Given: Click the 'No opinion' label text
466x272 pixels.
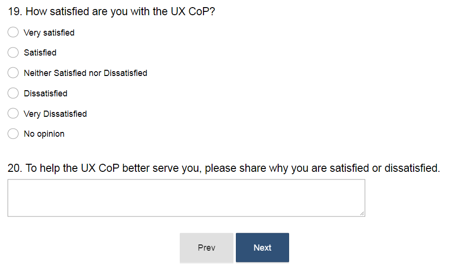Looking at the screenshot, I should (44, 134).
